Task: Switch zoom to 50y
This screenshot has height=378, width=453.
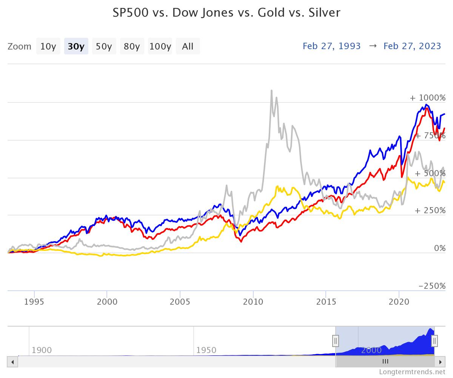Action: point(104,46)
